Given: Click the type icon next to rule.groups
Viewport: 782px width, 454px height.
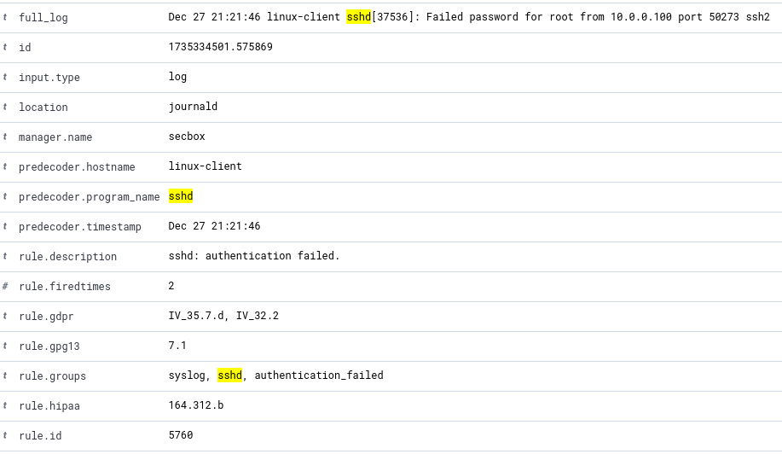Looking at the screenshot, I should (5, 376).
